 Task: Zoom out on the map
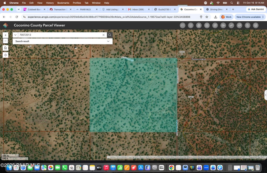pyautogui.click(x=5, y=41)
